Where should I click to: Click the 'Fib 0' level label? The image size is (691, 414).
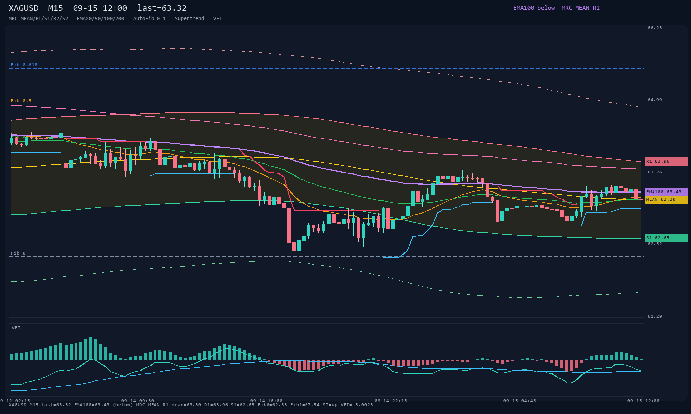click(x=18, y=253)
